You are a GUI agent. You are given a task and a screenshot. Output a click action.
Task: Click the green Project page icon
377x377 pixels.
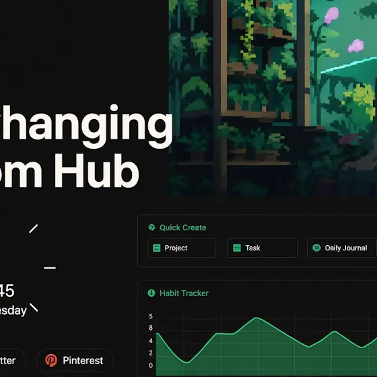[156, 248]
